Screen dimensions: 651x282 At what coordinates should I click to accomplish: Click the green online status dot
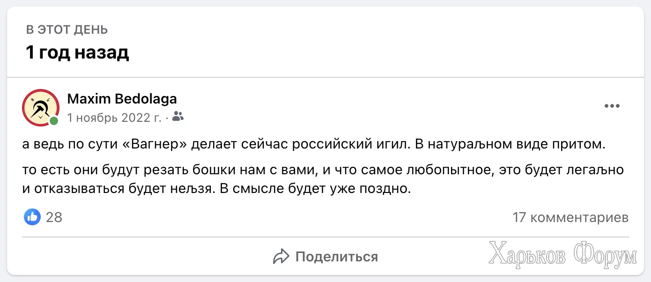click(x=54, y=121)
